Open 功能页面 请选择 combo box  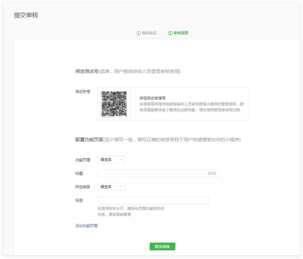pyautogui.click(x=111, y=160)
